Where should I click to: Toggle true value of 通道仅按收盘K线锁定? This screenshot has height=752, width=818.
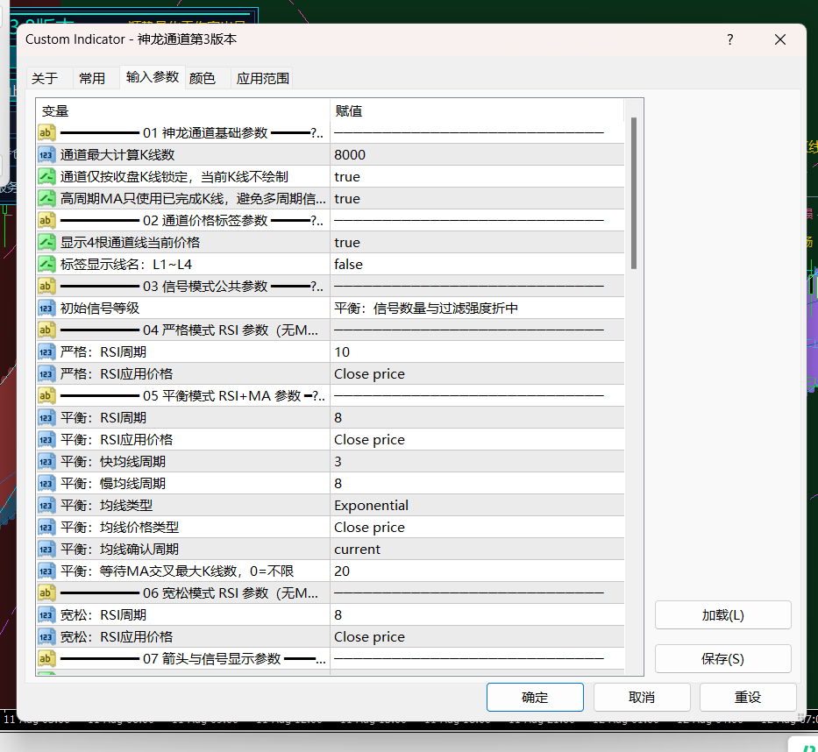477,177
